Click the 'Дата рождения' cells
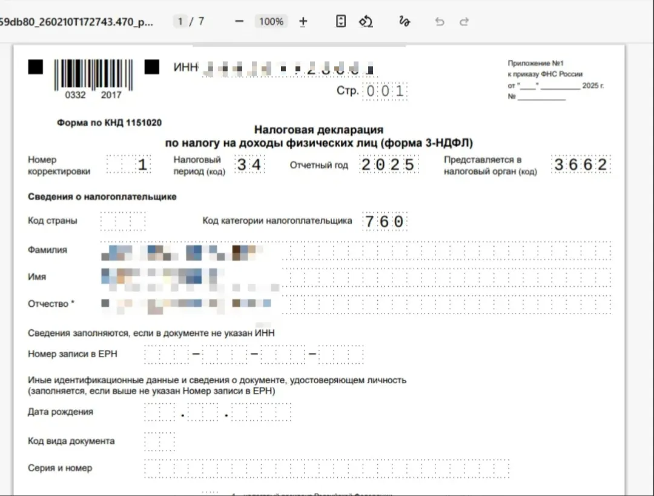The height and width of the screenshot is (496, 654). pyautogui.click(x=218, y=412)
